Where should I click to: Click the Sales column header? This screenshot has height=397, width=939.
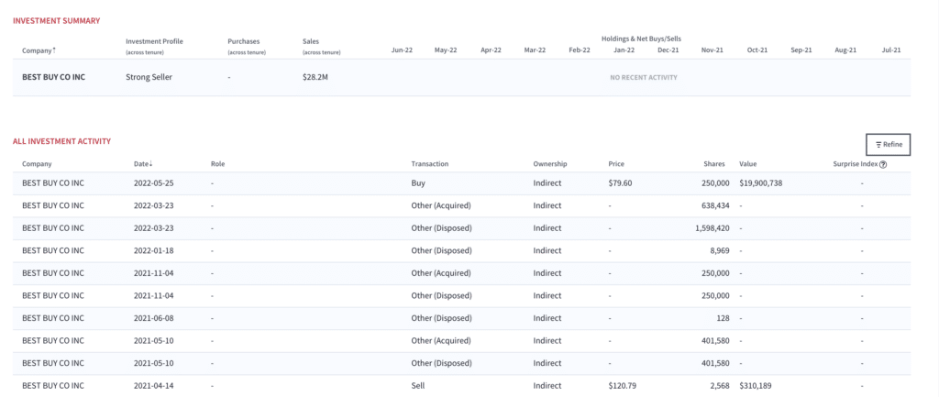311,41
